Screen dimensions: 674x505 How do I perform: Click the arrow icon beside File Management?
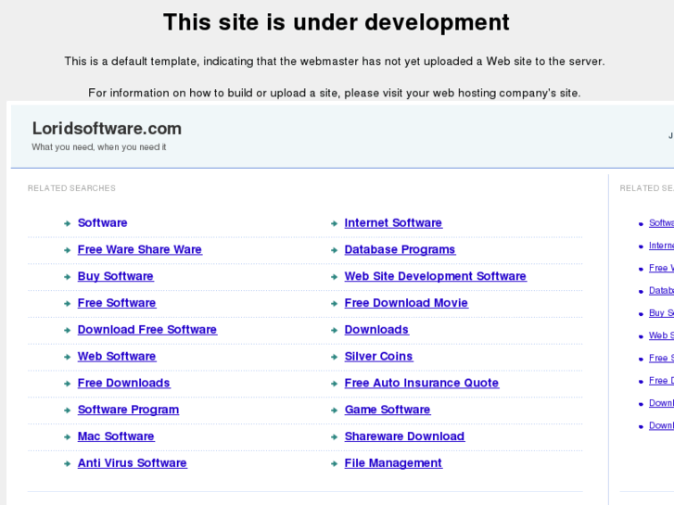334,463
